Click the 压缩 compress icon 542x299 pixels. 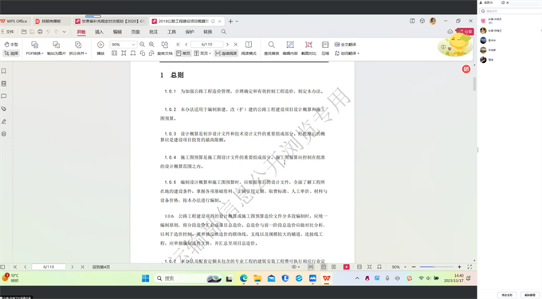325,48
